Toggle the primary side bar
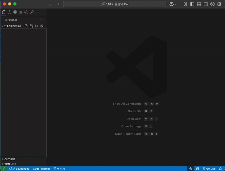This screenshot has height=171, width=225. (x=192, y=4)
